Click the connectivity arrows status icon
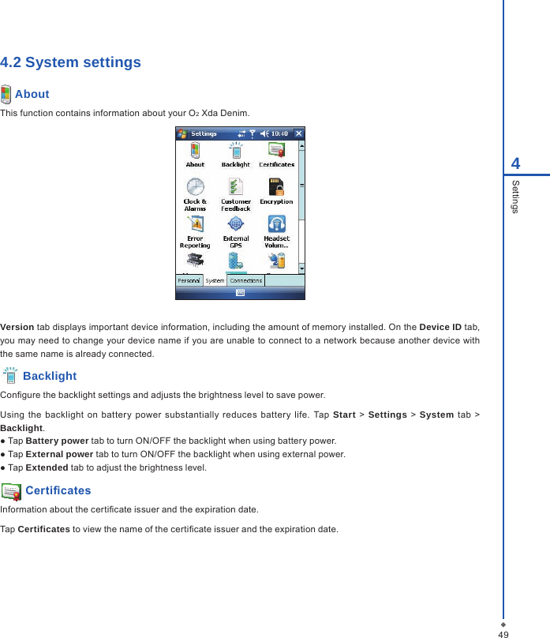The height and width of the screenshot is (638, 550). pos(242,133)
